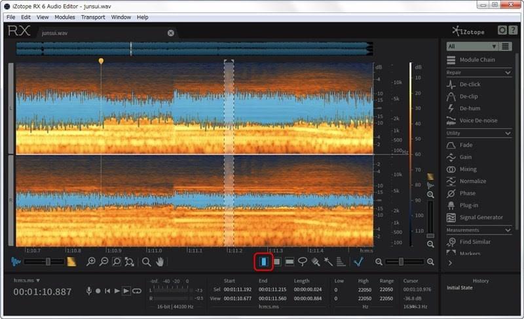
Task: Open the De-hum module
Action: click(x=463, y=108)
